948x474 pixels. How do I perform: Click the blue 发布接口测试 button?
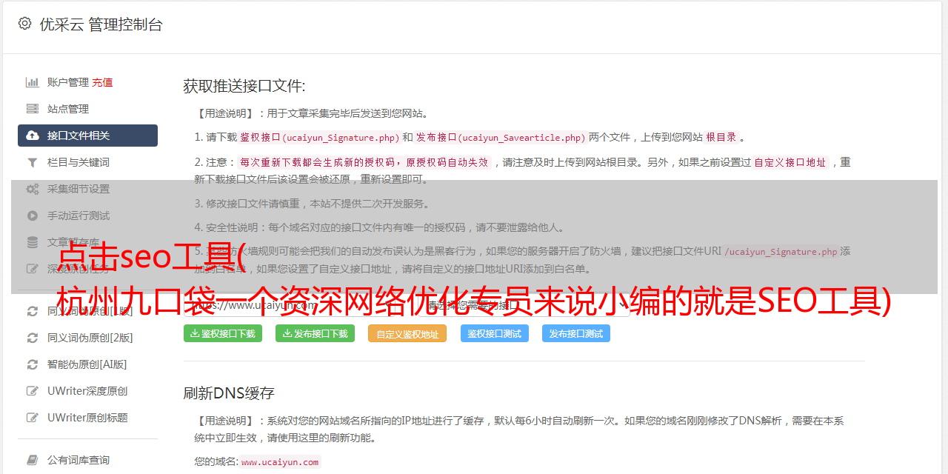[576, 333]
